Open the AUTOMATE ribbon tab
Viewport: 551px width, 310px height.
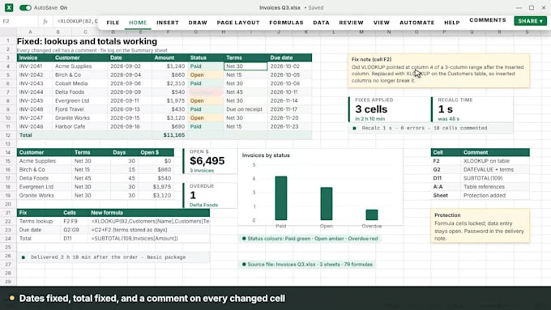pyautogui.click(x=416, y=23)
